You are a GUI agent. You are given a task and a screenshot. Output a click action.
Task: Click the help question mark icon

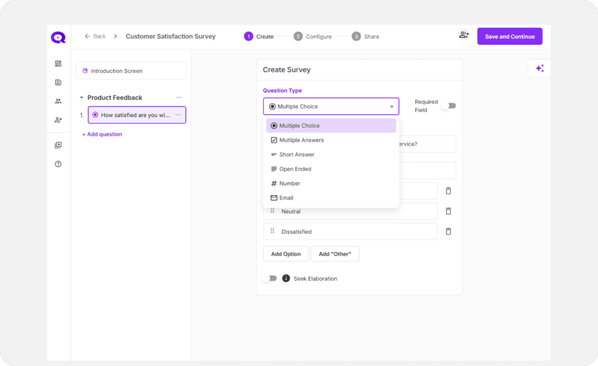coord(58,164)
